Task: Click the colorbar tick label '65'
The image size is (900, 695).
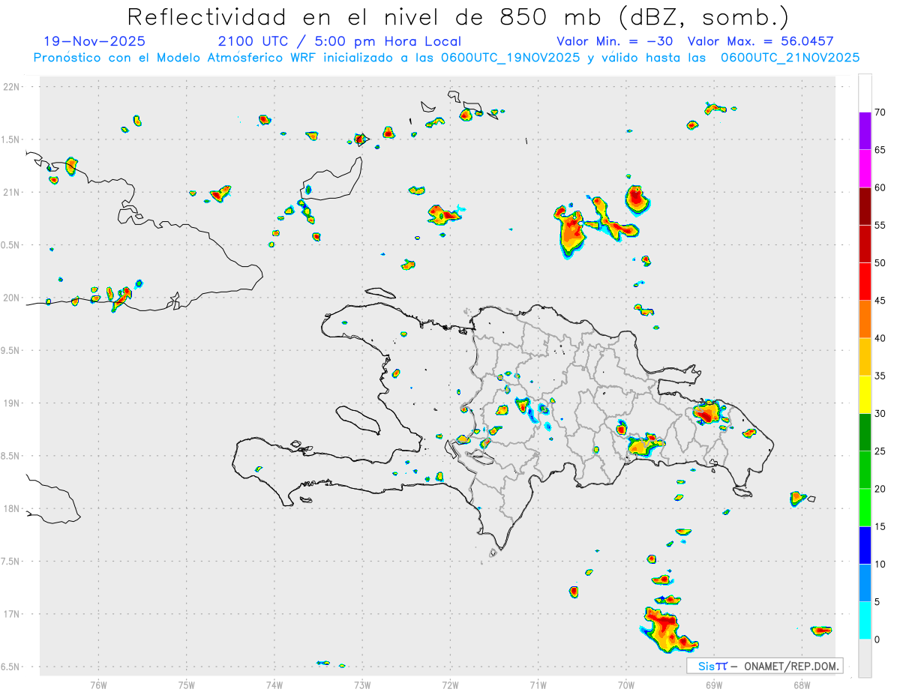Action: 880,150
